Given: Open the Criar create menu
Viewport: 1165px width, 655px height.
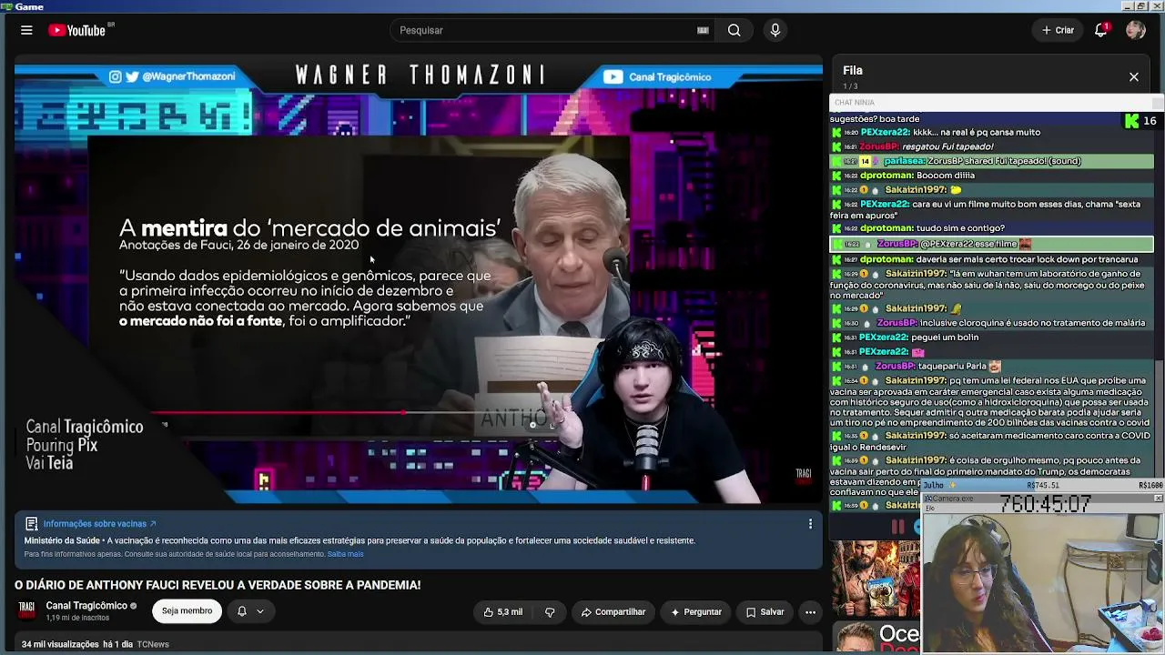Looking at the screenshot, I should [x=1058, y=30].
